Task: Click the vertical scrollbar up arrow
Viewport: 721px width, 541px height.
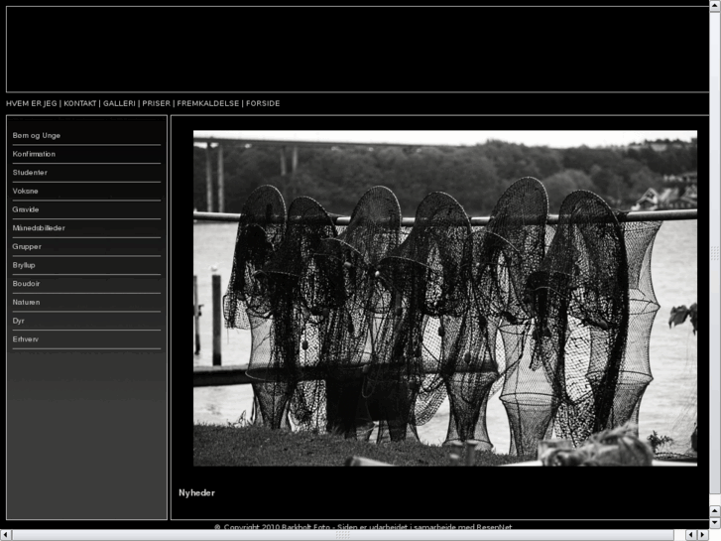Action: pyautogui.click(x=715, y=4)
